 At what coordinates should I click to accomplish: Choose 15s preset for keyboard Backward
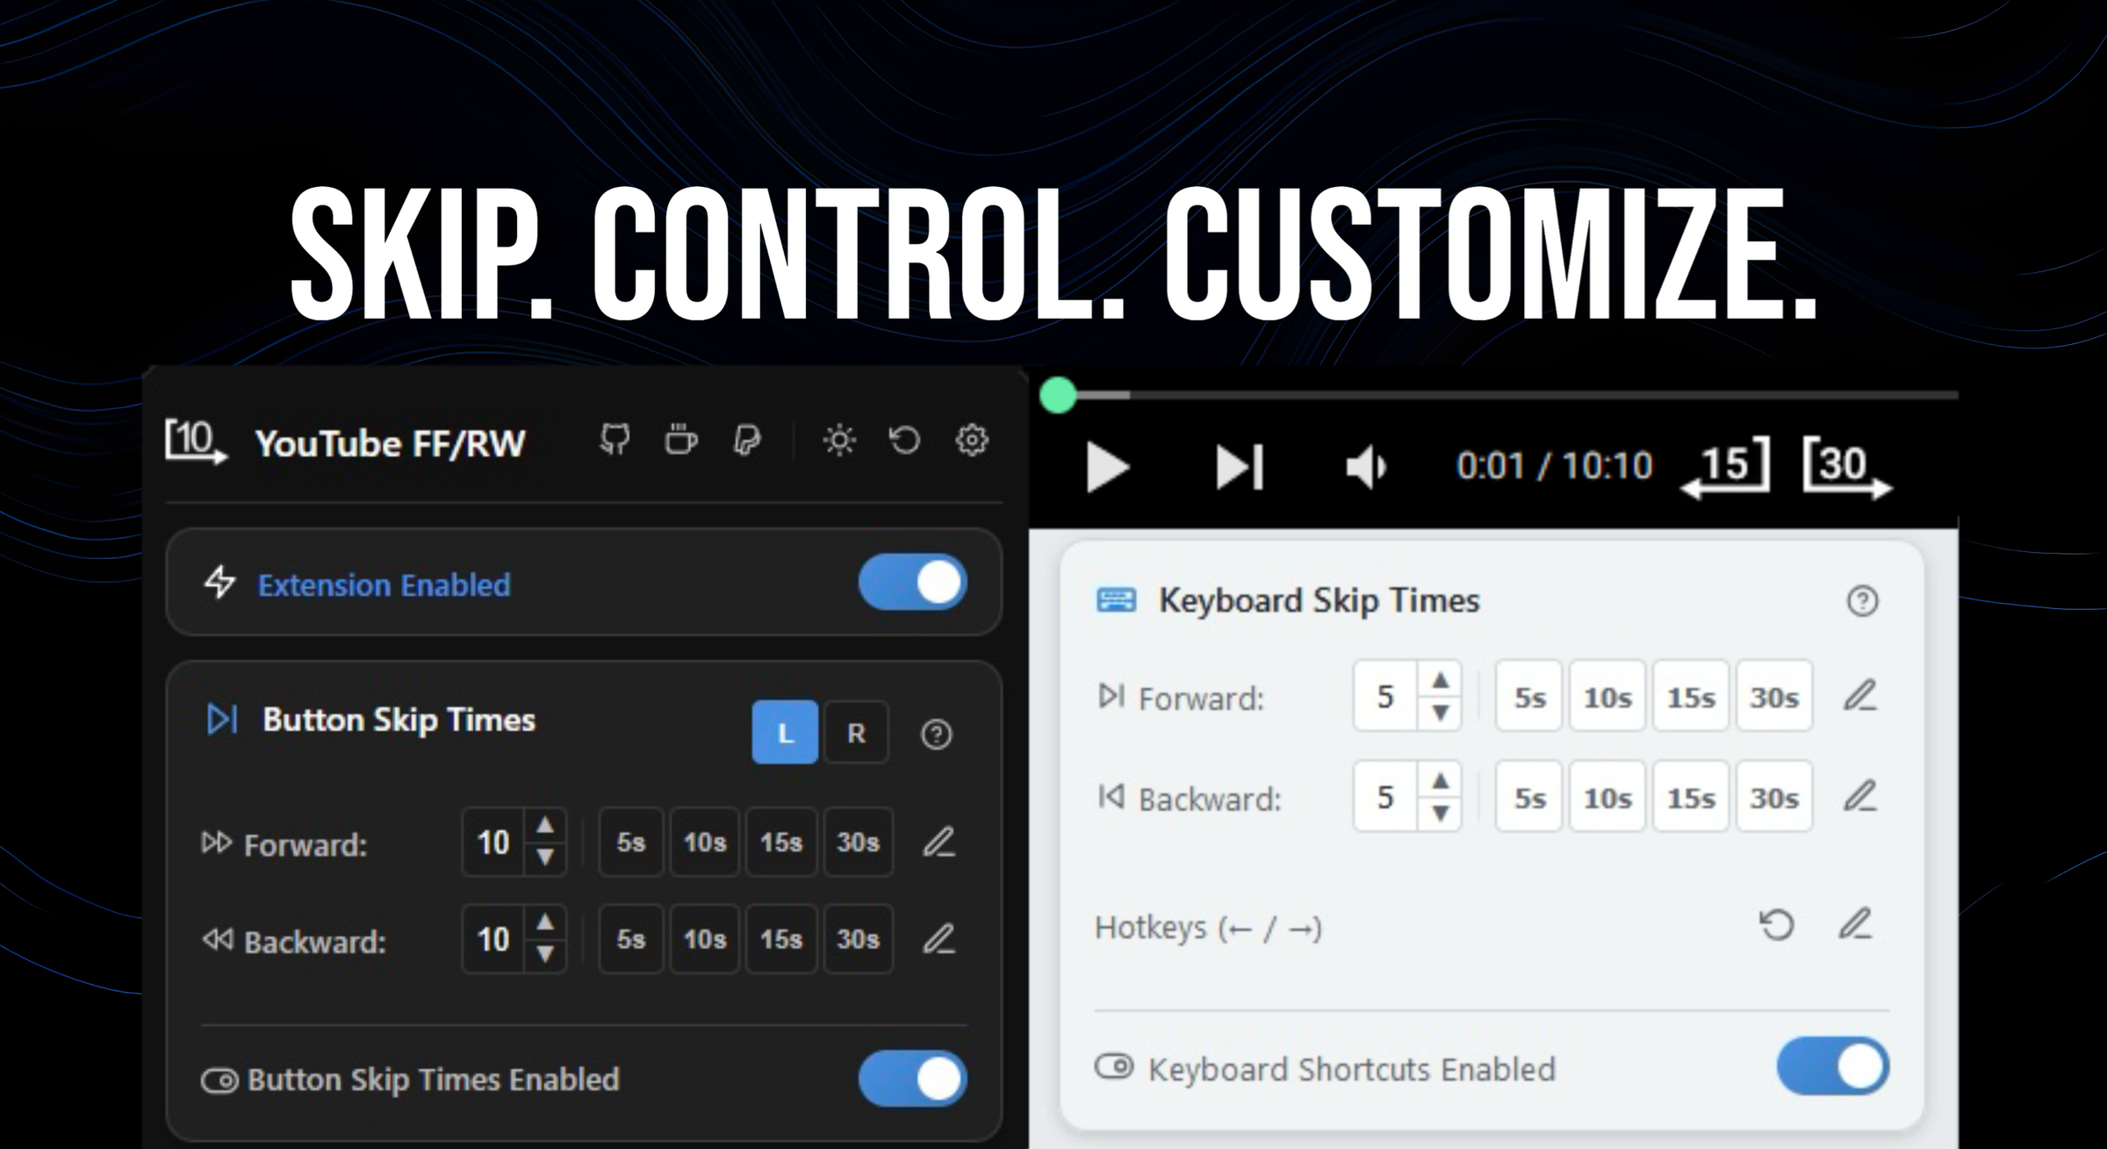(x=1691, y=797)
